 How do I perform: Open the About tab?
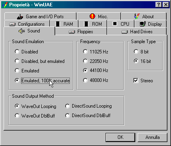pos(144,16)
